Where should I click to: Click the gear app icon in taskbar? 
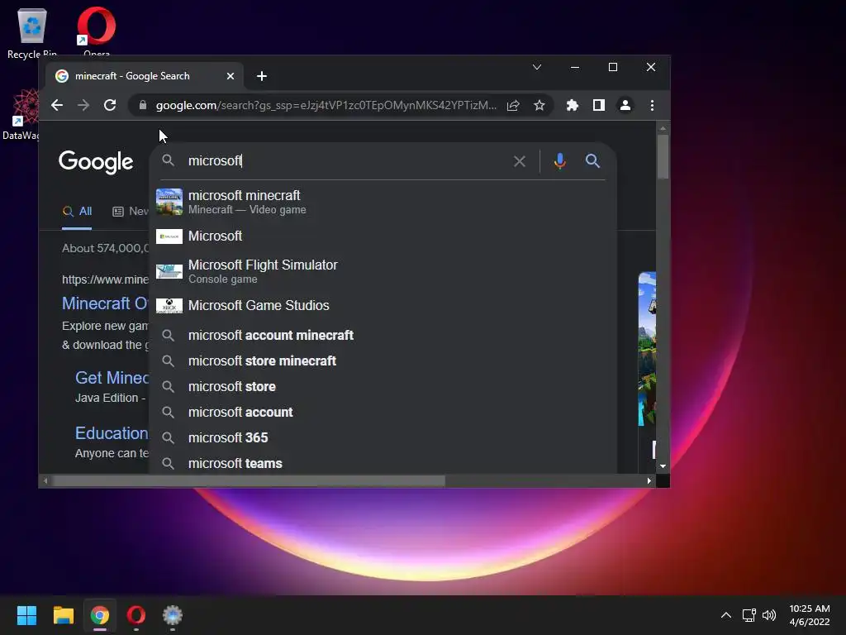[173, 615]
